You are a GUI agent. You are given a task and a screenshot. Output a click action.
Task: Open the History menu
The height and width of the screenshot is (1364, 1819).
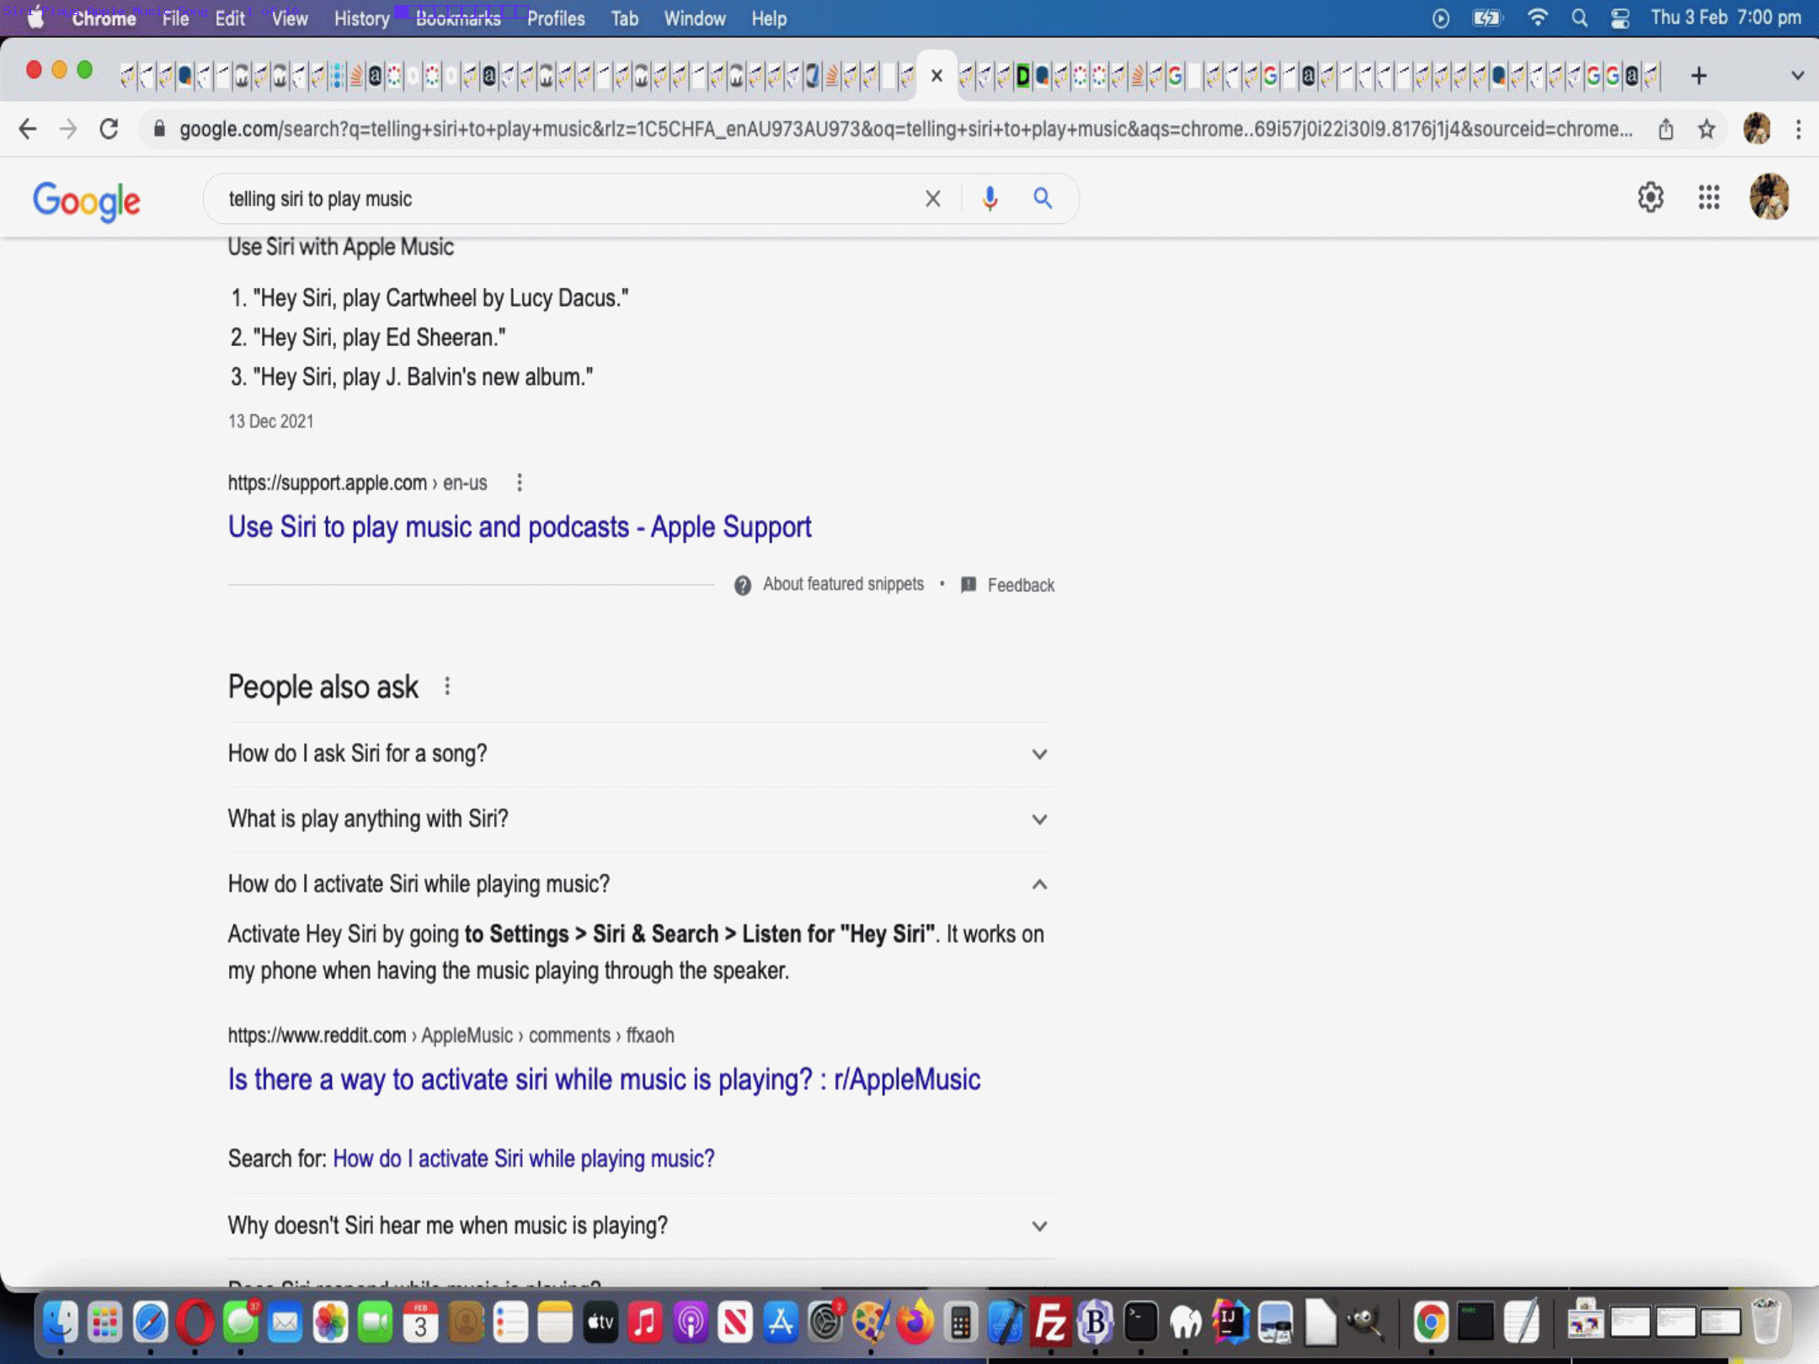tap(361, 19)
